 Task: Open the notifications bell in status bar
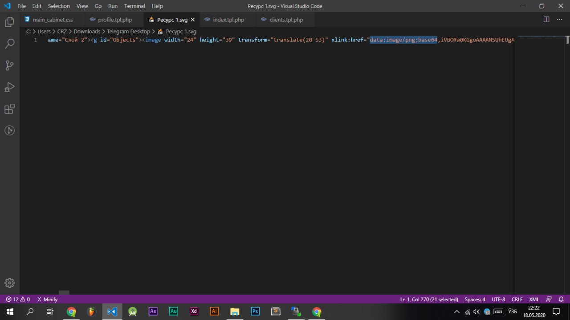pyautogui.click(x=561, y=300)
